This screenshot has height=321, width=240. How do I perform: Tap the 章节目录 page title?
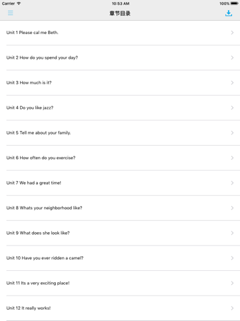(120, 13)
